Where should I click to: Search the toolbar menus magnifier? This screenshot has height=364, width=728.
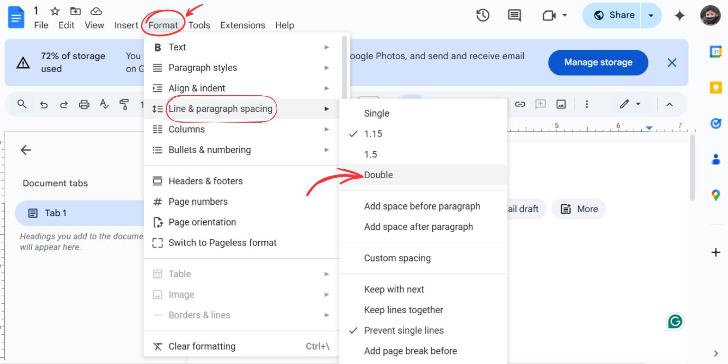coord(22,104)
